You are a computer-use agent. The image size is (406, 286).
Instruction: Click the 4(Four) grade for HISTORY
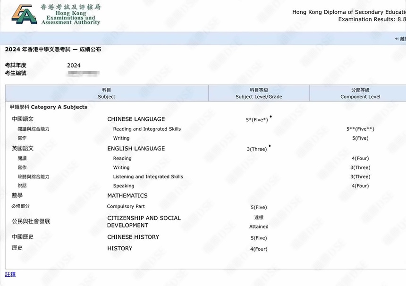point(259,249)
